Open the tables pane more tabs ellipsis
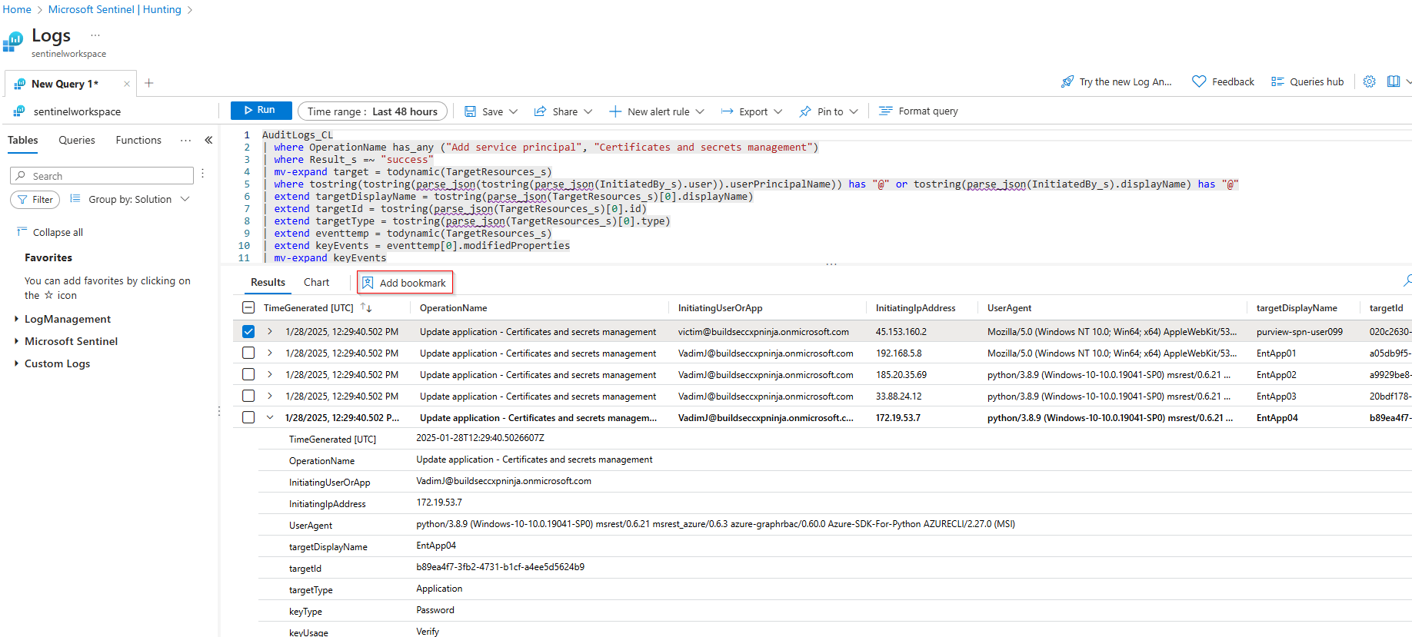Screen dimensions: 1412x637 pos(185,140)
